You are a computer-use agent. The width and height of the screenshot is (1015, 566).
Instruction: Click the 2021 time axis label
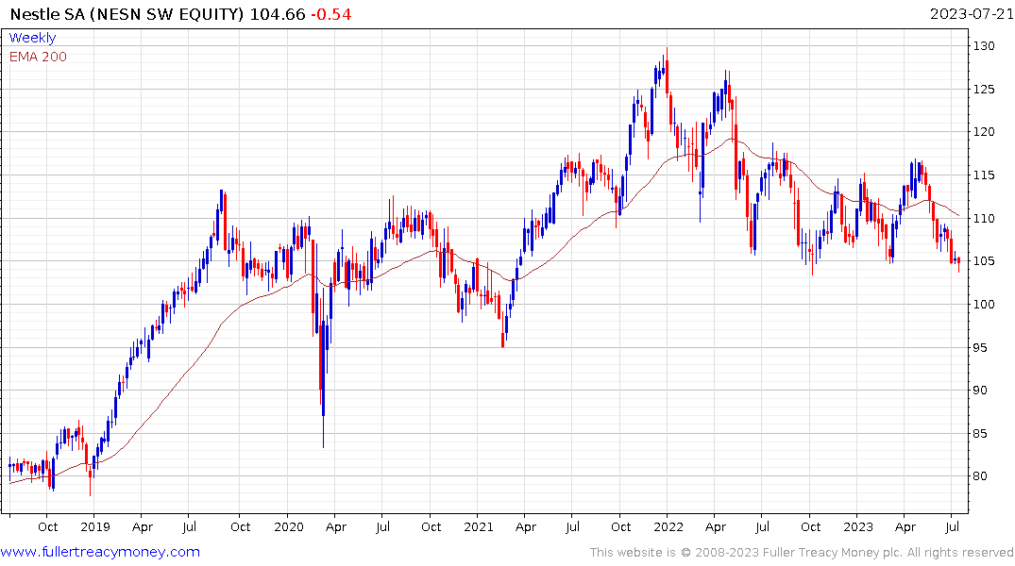click(x=479, y=526)
